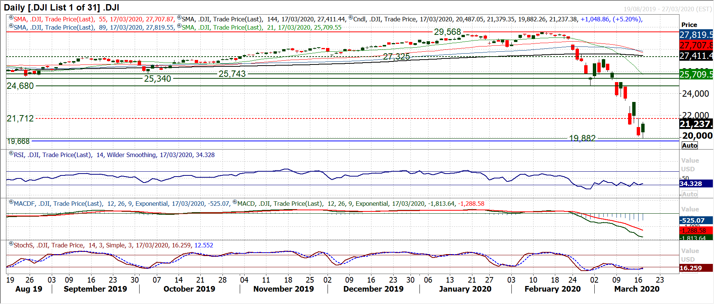The width and height of the screenshot is (714, 304).
Task: Click the black 27,411.4 price tag
Action: (696, 56)
